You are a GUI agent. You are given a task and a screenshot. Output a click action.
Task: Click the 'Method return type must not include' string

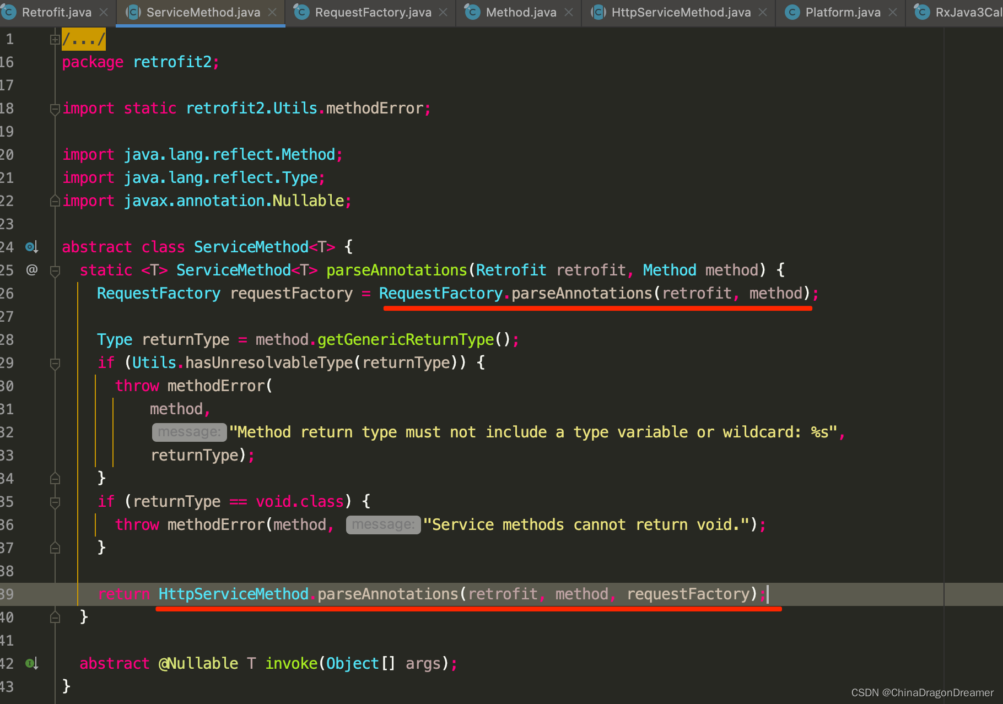(x=533, y=432)
